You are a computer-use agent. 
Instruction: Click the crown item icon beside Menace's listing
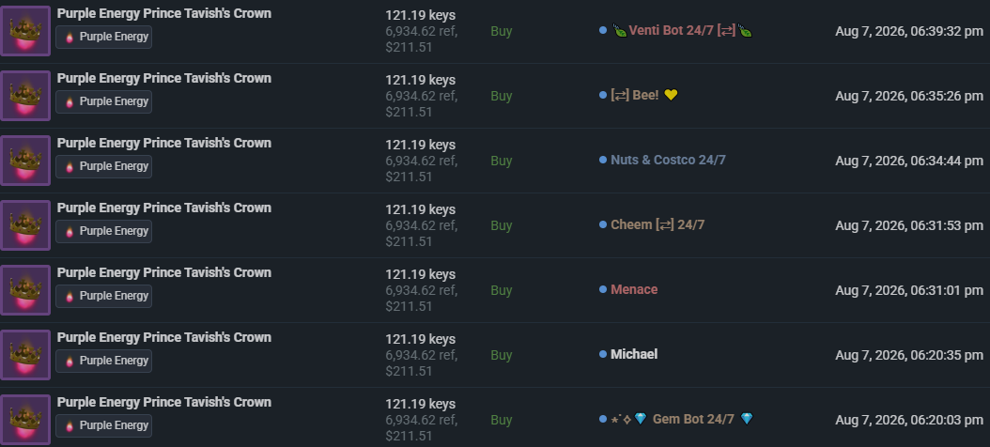pyautogui.click(x=25, y=290)
